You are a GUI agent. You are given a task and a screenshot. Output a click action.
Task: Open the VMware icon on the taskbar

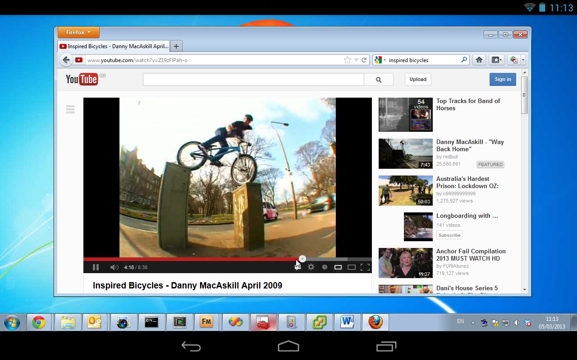pyautogui.click(x=319, y=322)
